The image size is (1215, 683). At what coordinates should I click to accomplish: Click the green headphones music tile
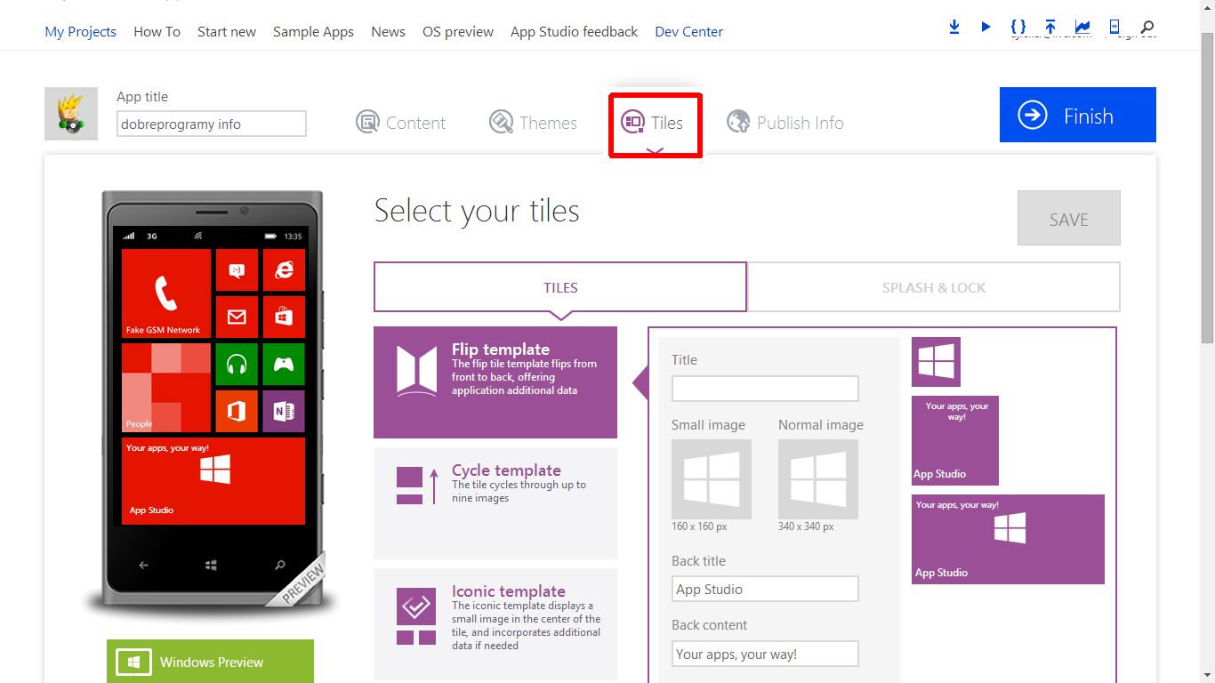(237, 364)
